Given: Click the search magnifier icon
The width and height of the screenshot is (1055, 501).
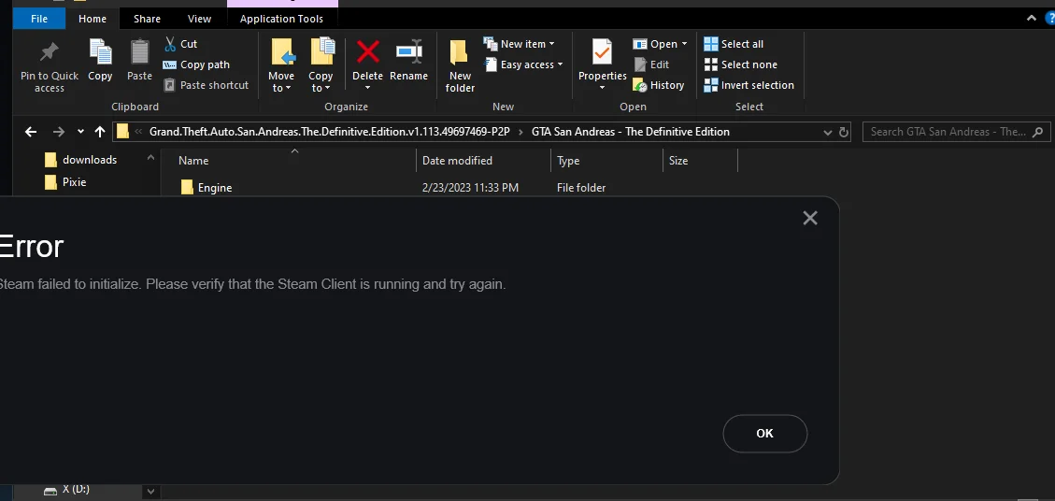Looking at the screenshot, I should coord(1038,132).
